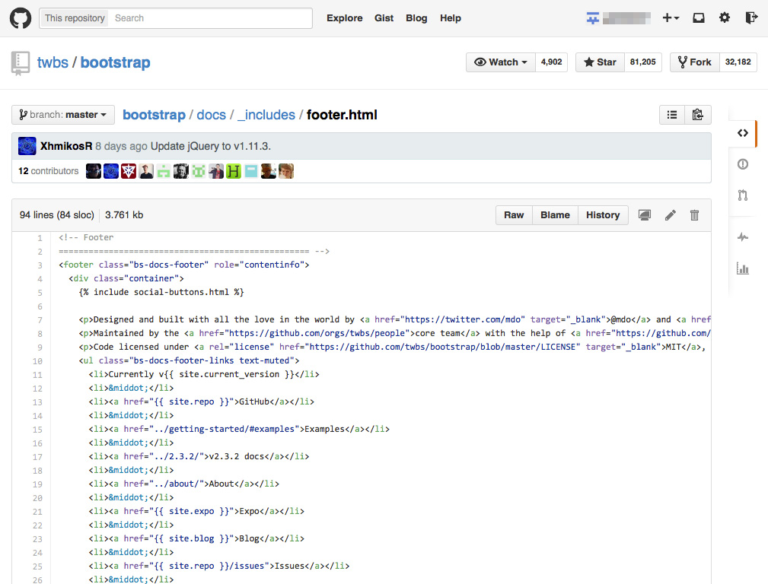
Task: Open account settings gear icon
Action: [x=725, y=18]
